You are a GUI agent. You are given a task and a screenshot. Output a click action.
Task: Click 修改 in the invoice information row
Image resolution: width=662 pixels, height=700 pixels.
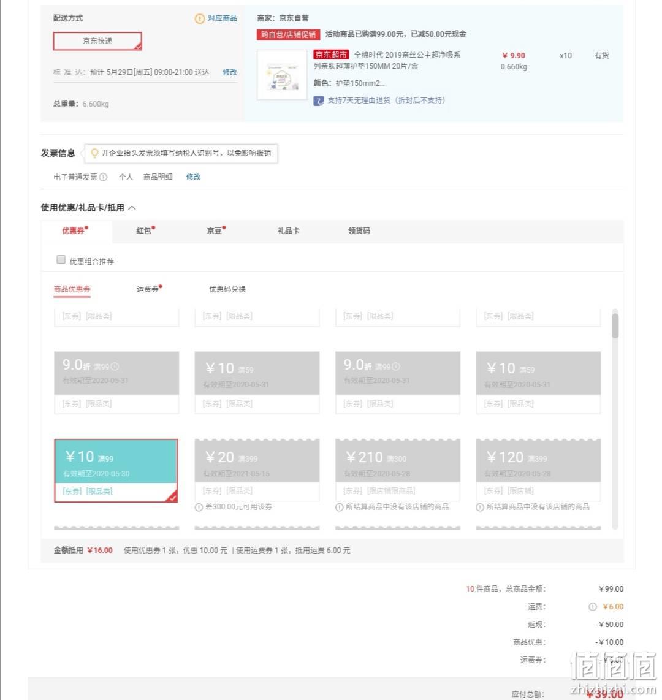(x=193, y=177)
